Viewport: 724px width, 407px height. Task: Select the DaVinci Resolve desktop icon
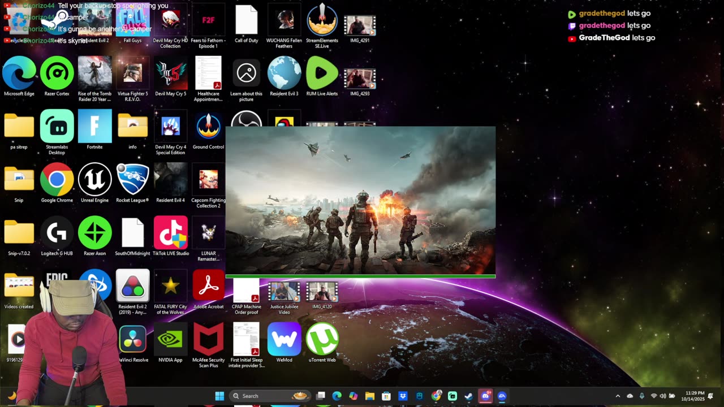coord(132,343)
